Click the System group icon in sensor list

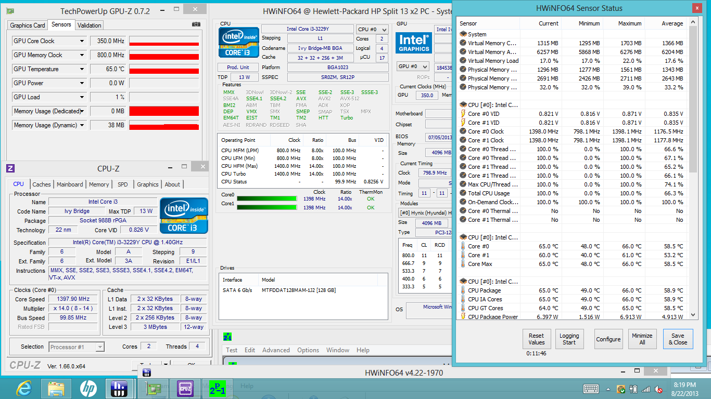(x=463, y=34)
